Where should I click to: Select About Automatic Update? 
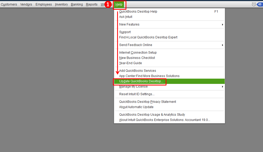tap(169, 107)
